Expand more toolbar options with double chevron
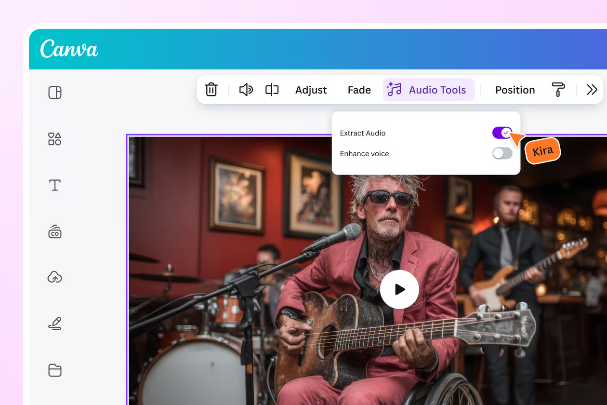Image resolution: width=607 pixels, height=405 pixels. click(592, 90)
